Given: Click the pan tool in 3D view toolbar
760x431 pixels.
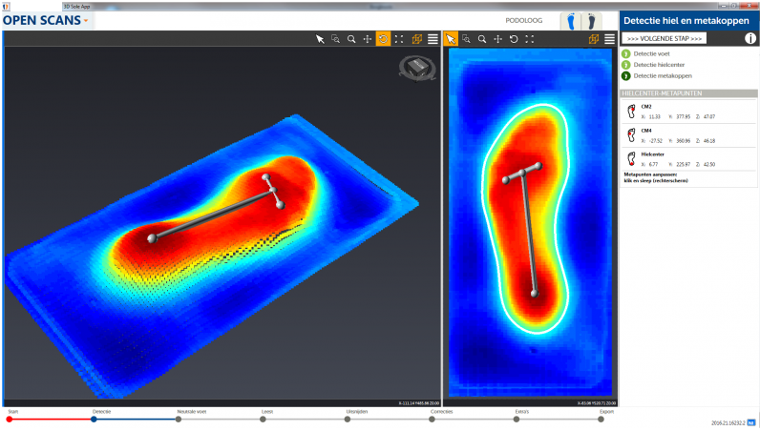Looking at the screenshot, I should click(368, 39).
